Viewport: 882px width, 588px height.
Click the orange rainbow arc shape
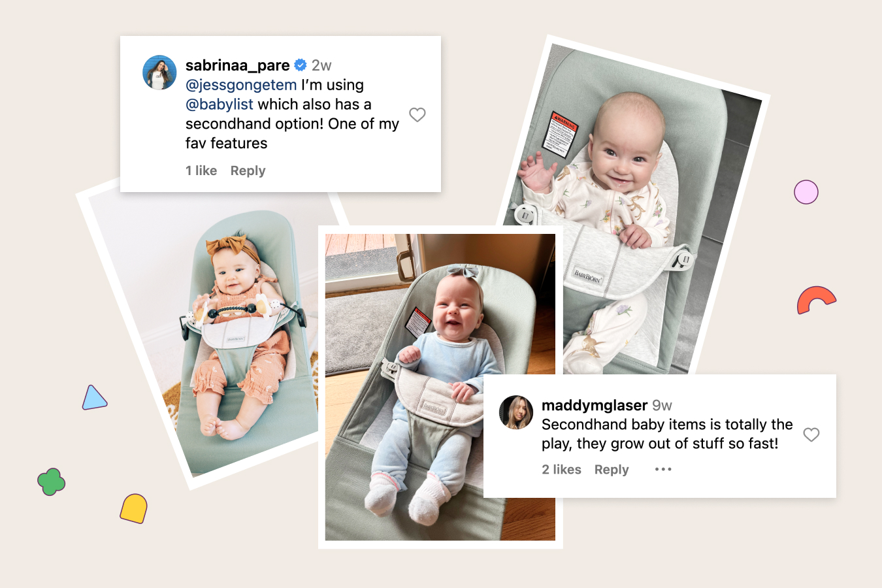pyautogui.click(x=816, y=300)
